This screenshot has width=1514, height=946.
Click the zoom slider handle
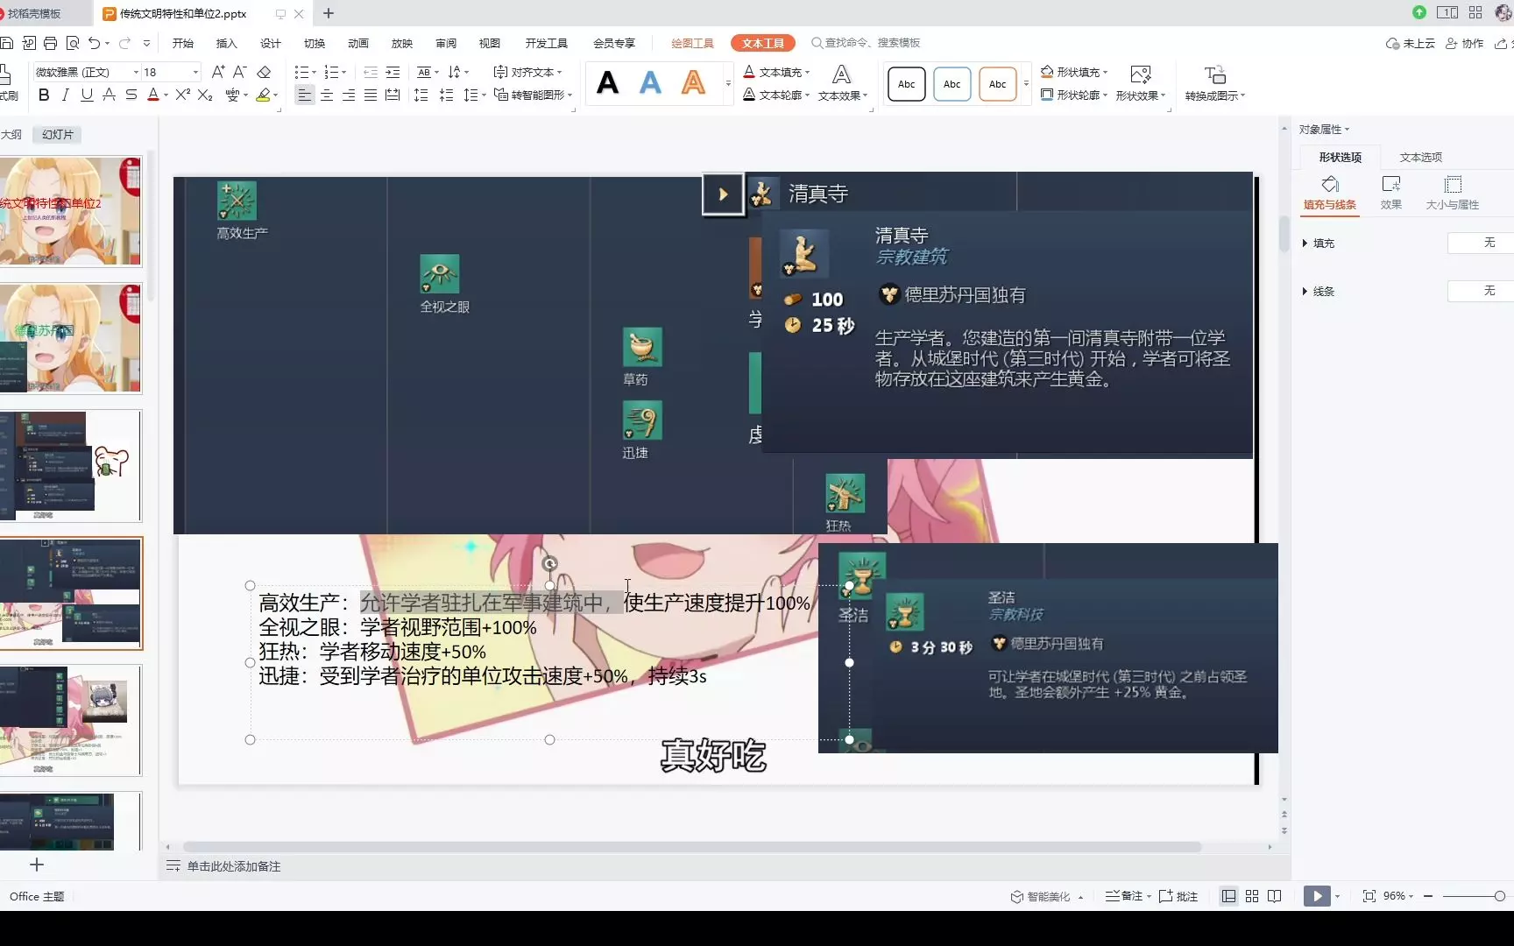click(x=1500, y=896)
